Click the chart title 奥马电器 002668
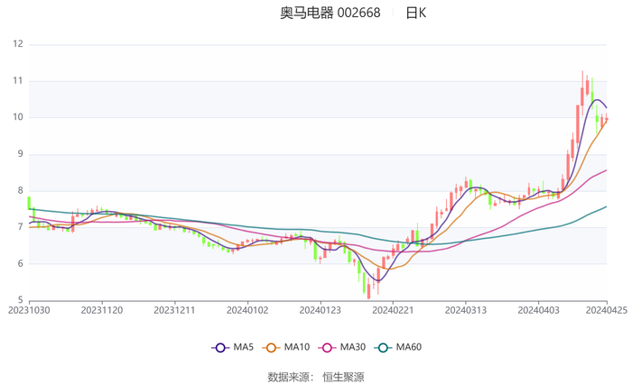The width and height of the screenshot is (632, 384). click(330, 14)
